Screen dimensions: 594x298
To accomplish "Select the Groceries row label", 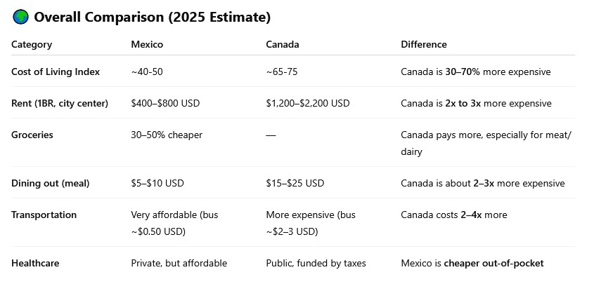I will point(32,135).
